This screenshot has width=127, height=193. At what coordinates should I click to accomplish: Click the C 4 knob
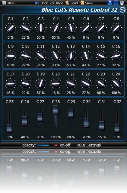[56, 28]
